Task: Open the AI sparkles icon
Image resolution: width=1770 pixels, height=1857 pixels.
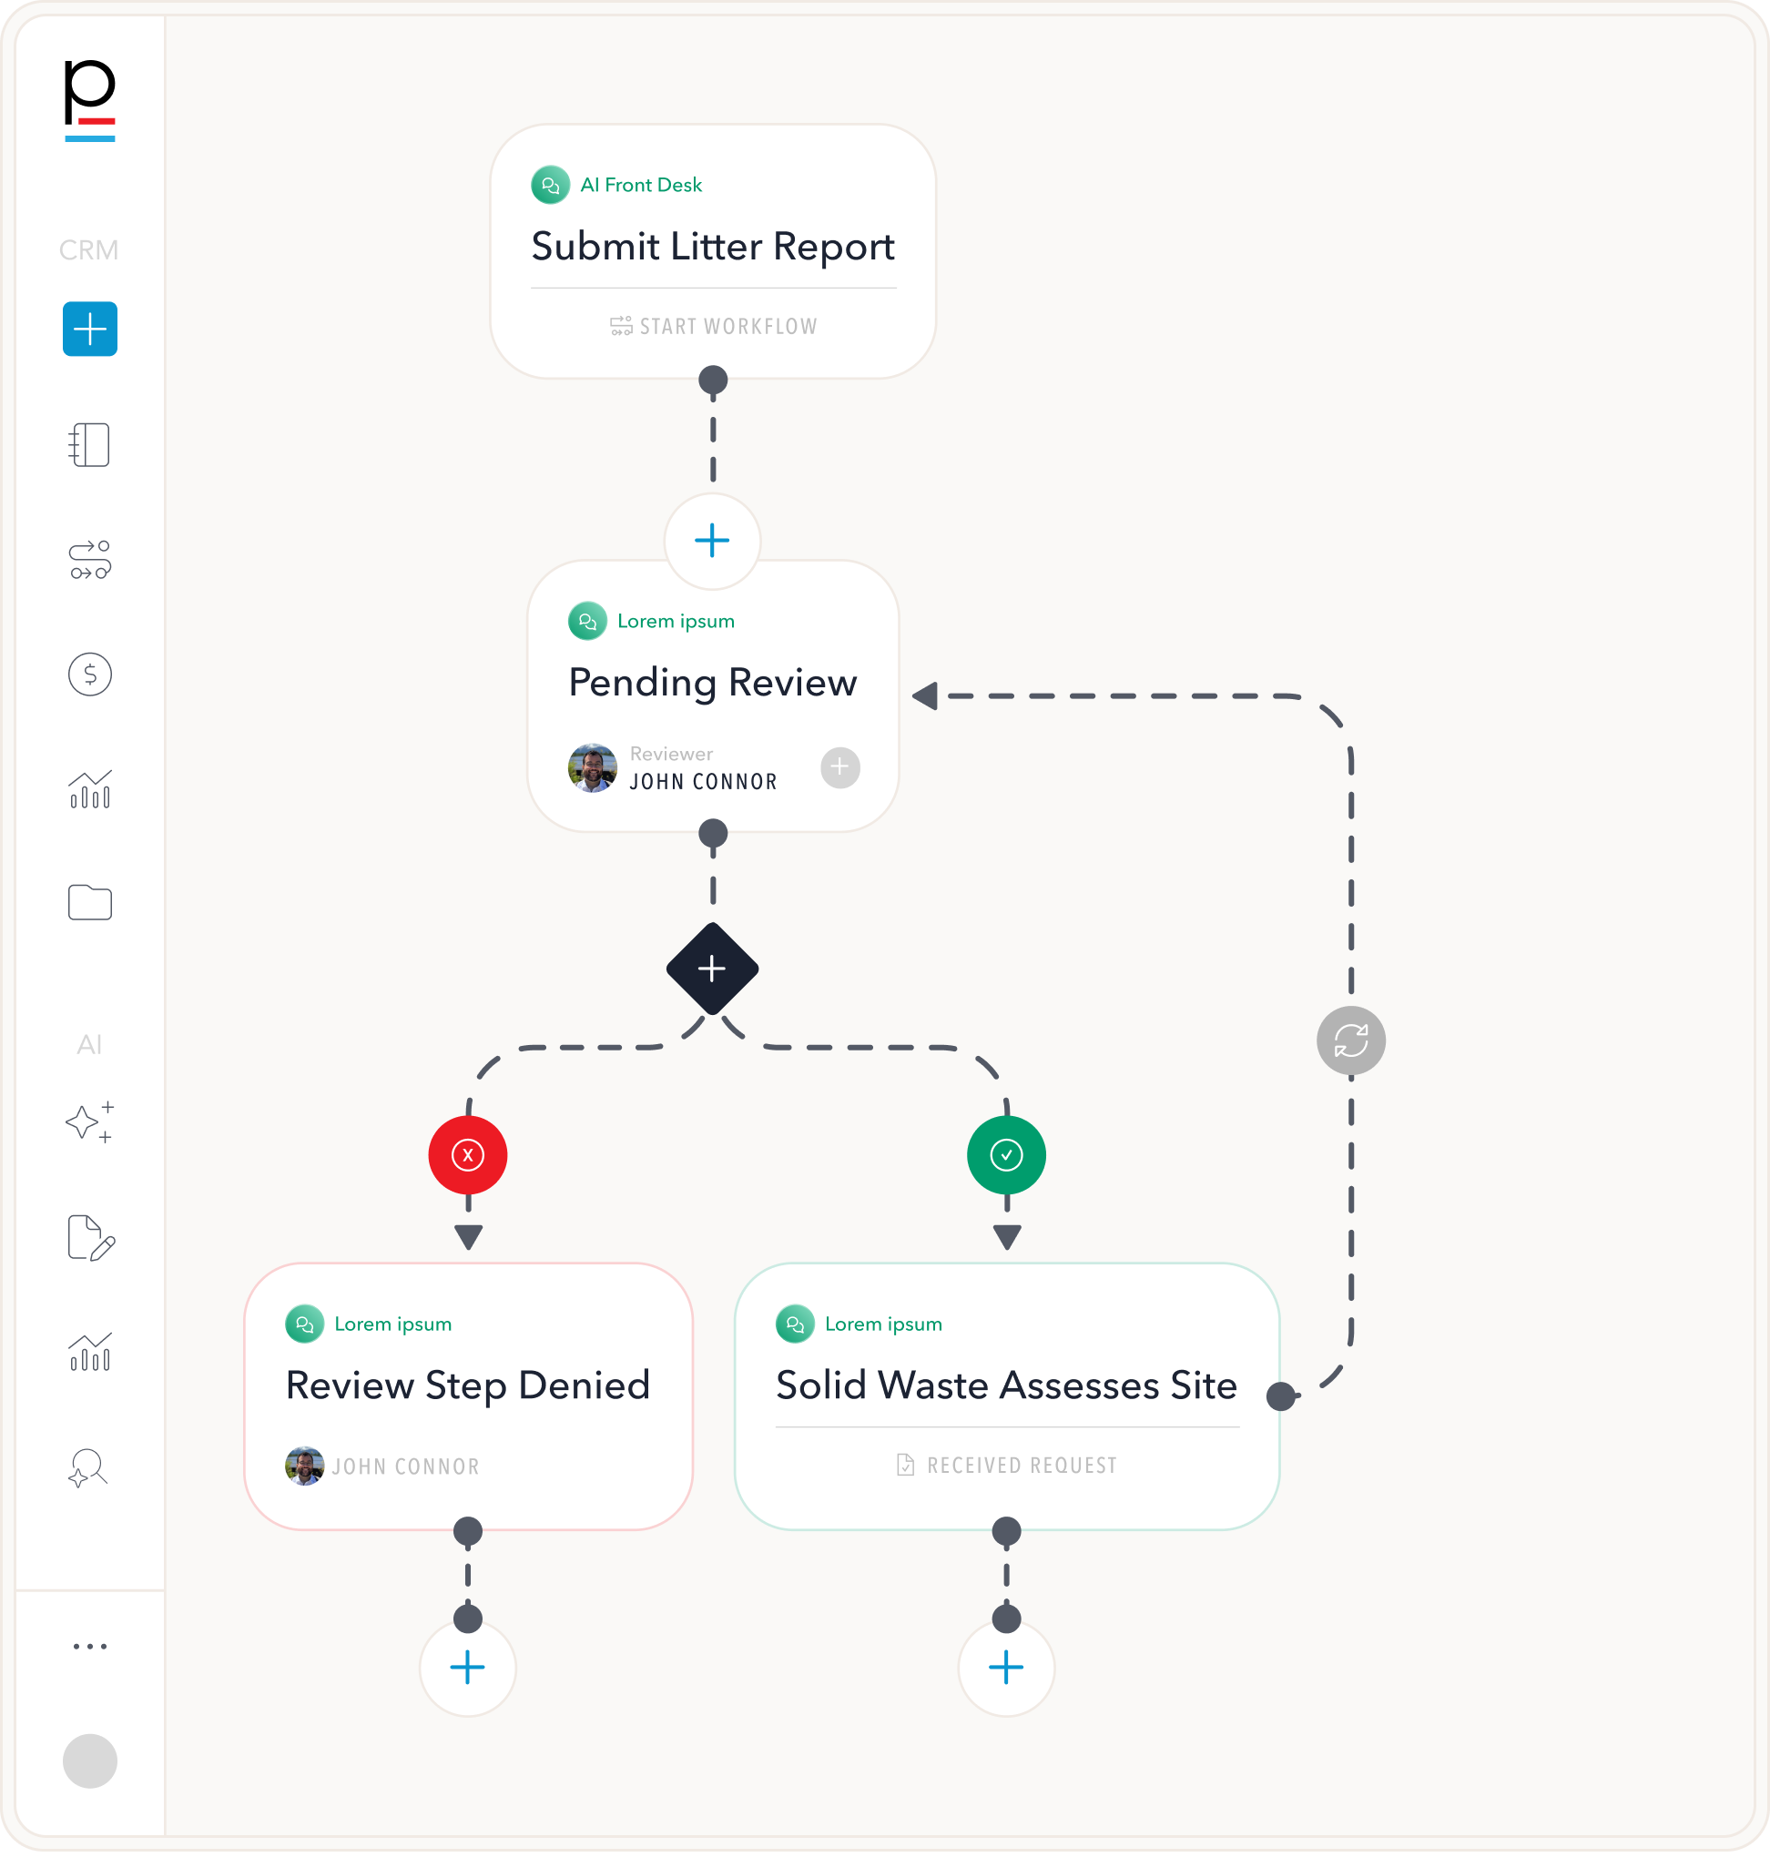Action: tap(89, 1122)
